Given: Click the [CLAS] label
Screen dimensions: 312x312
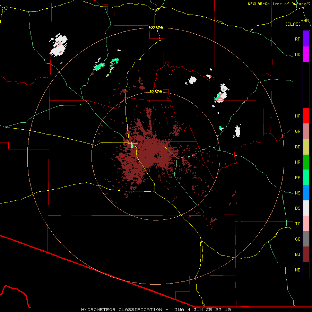Looking at the screenshot, I should [x=293, y=24].
